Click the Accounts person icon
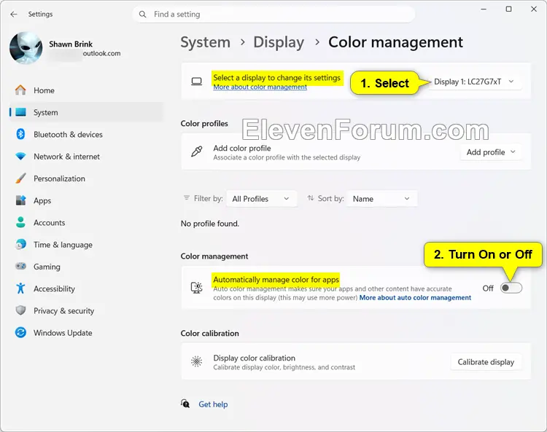547x432 pixels. [20, 222]
